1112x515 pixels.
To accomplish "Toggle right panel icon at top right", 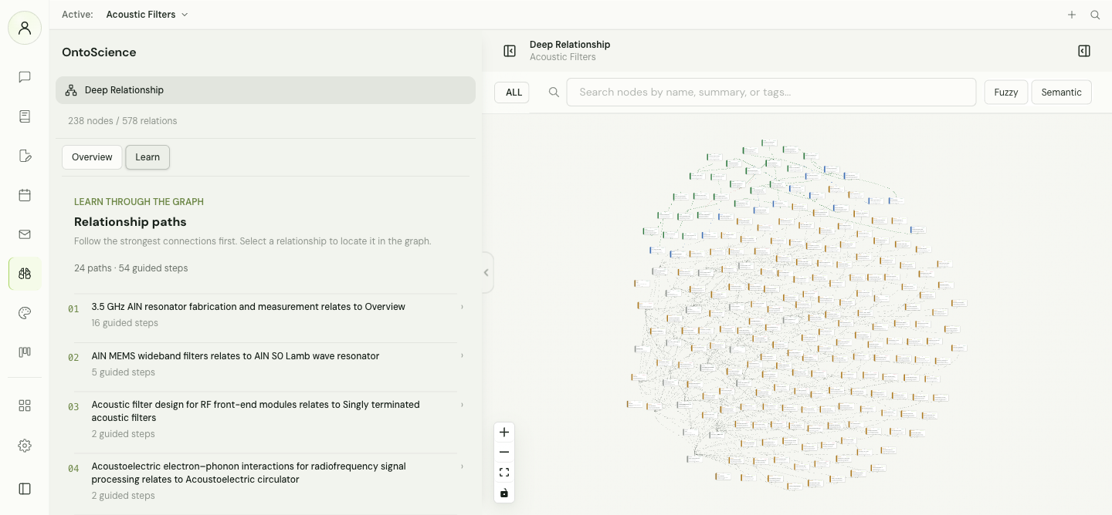I will click(x=1084, y=51).
